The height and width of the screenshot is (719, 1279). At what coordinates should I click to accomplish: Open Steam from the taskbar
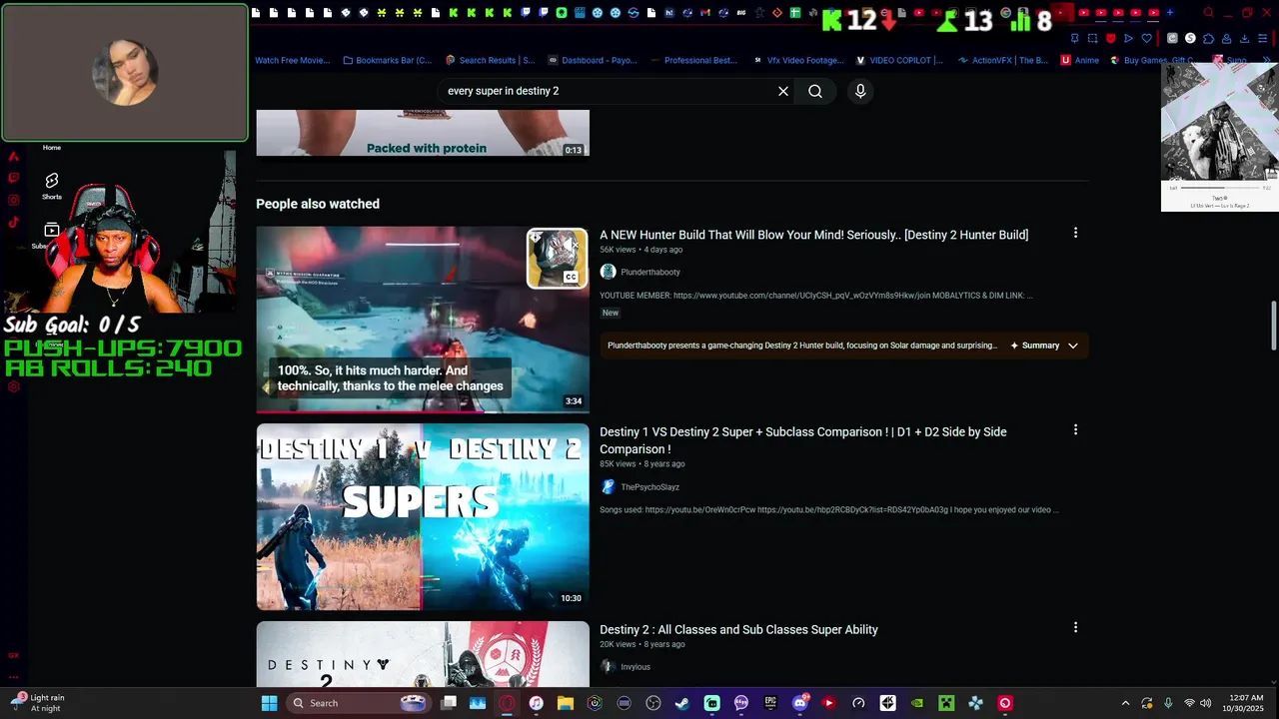(x=681, y=703)
